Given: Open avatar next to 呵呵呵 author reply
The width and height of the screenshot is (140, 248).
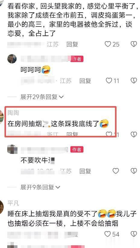Looking at the screenshot, I should coord(12,59).
